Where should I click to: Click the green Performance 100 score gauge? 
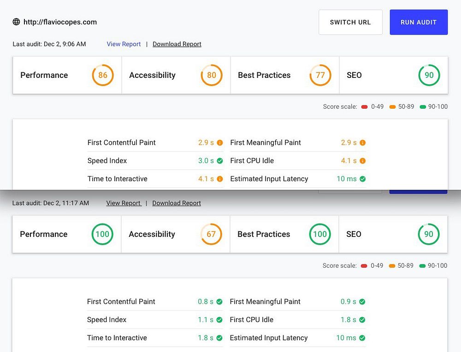(x=102, y=234)
